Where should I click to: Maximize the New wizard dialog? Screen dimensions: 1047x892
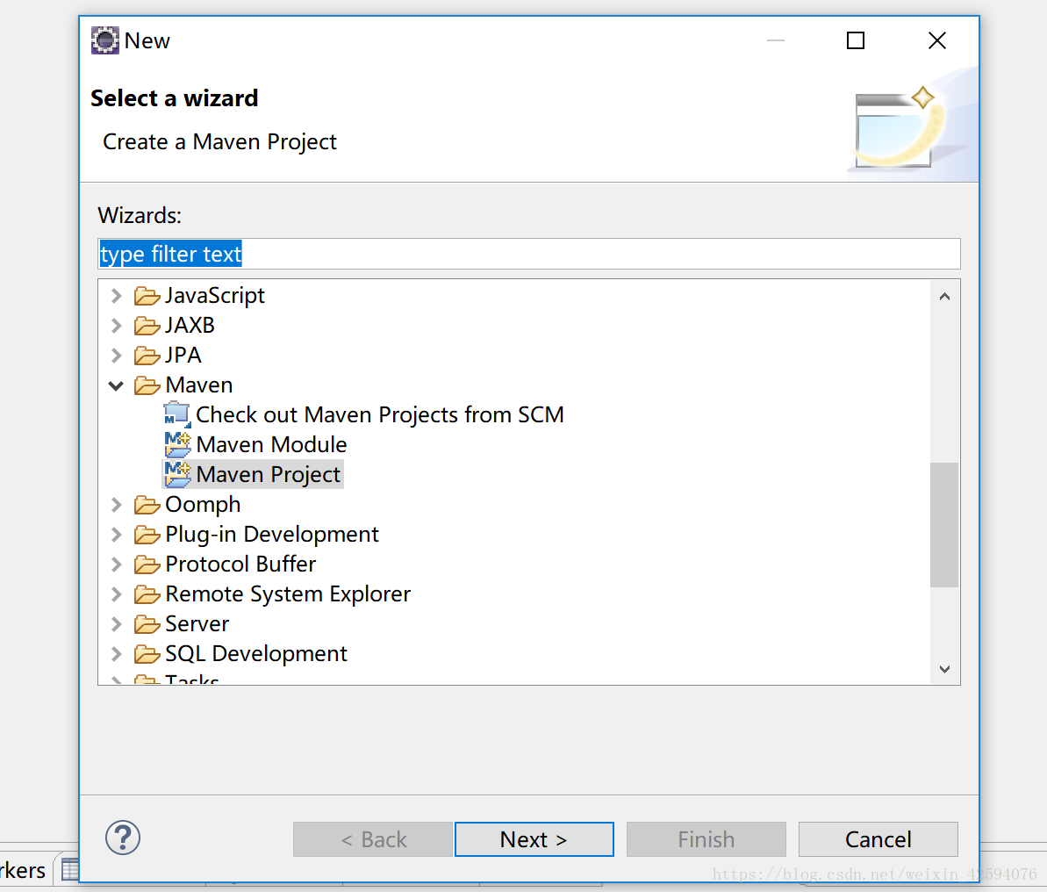tap(856, 40)
